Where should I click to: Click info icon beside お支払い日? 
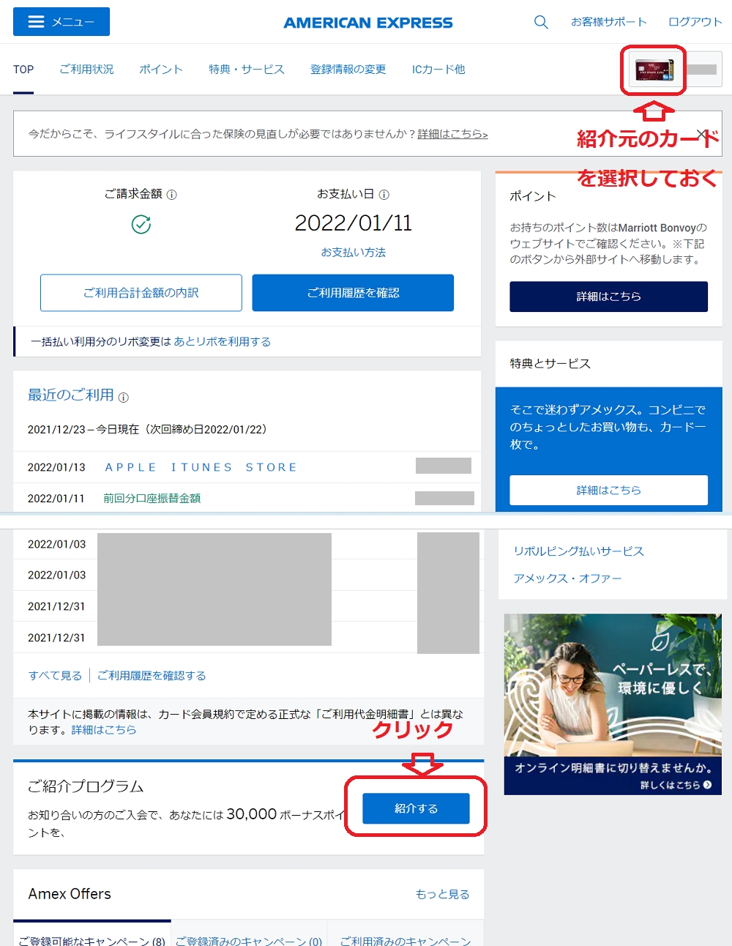point(384,195)
